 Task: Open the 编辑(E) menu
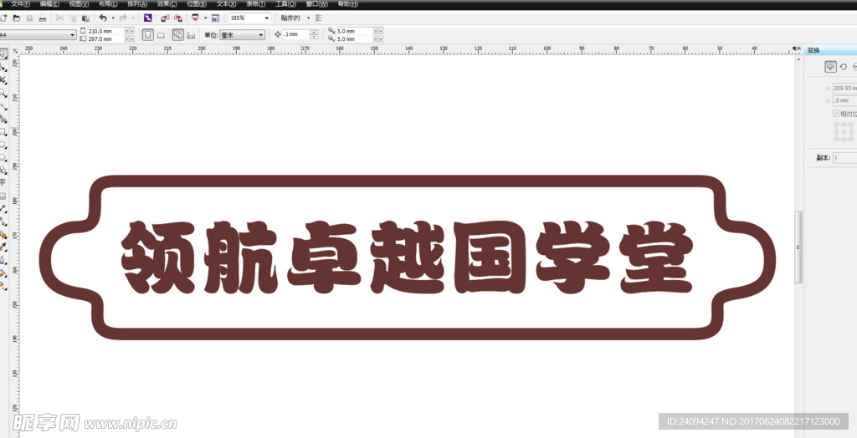click(x=49, y=4)
